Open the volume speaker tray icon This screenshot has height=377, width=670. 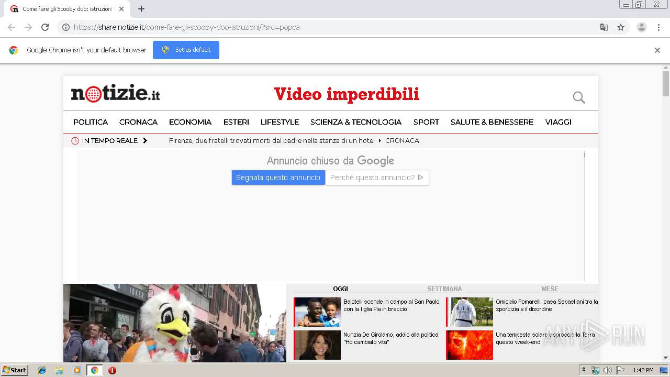pos(607,370)
